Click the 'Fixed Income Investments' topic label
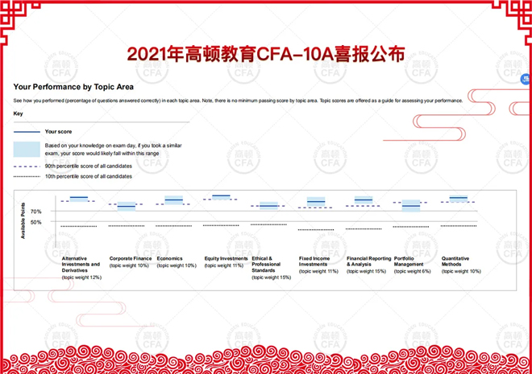Screen dimensions: 532x374 [314, 261]
